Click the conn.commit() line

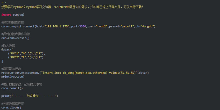click(x=12, y=88)
